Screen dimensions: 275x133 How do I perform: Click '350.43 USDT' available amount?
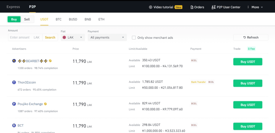151,60
